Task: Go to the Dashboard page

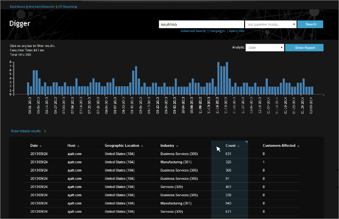Action: coord(18,7)
